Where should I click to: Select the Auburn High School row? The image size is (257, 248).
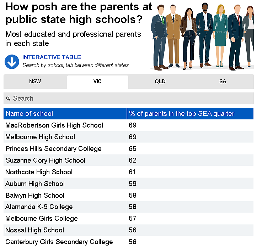129,184
